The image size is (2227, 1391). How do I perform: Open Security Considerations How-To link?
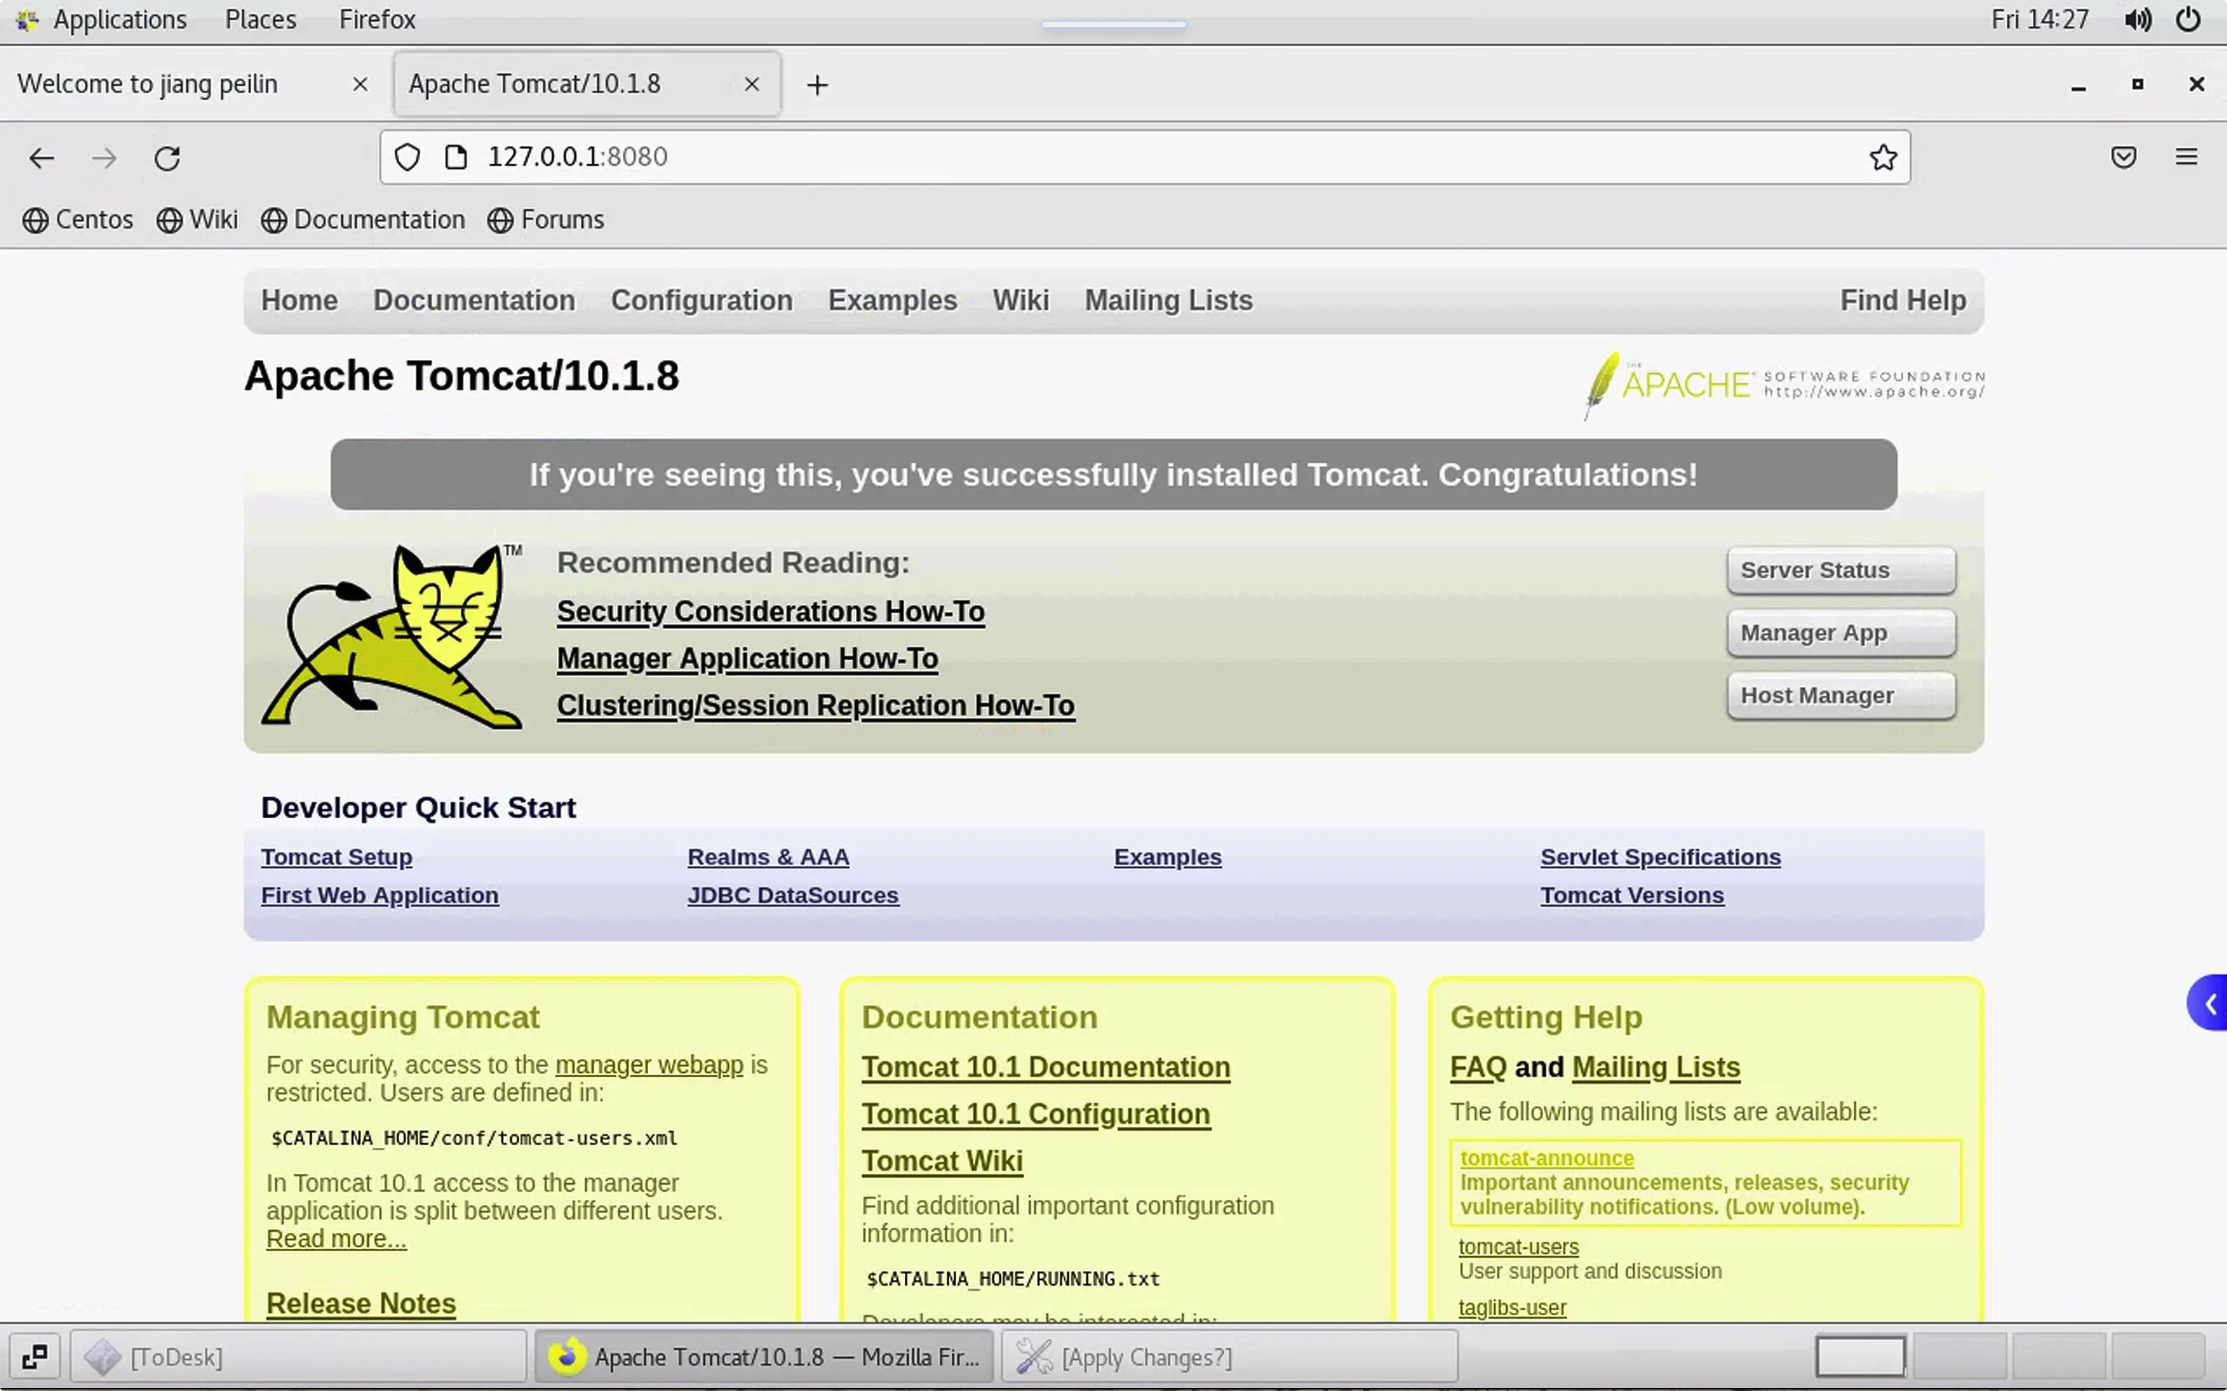click(770, 612)
